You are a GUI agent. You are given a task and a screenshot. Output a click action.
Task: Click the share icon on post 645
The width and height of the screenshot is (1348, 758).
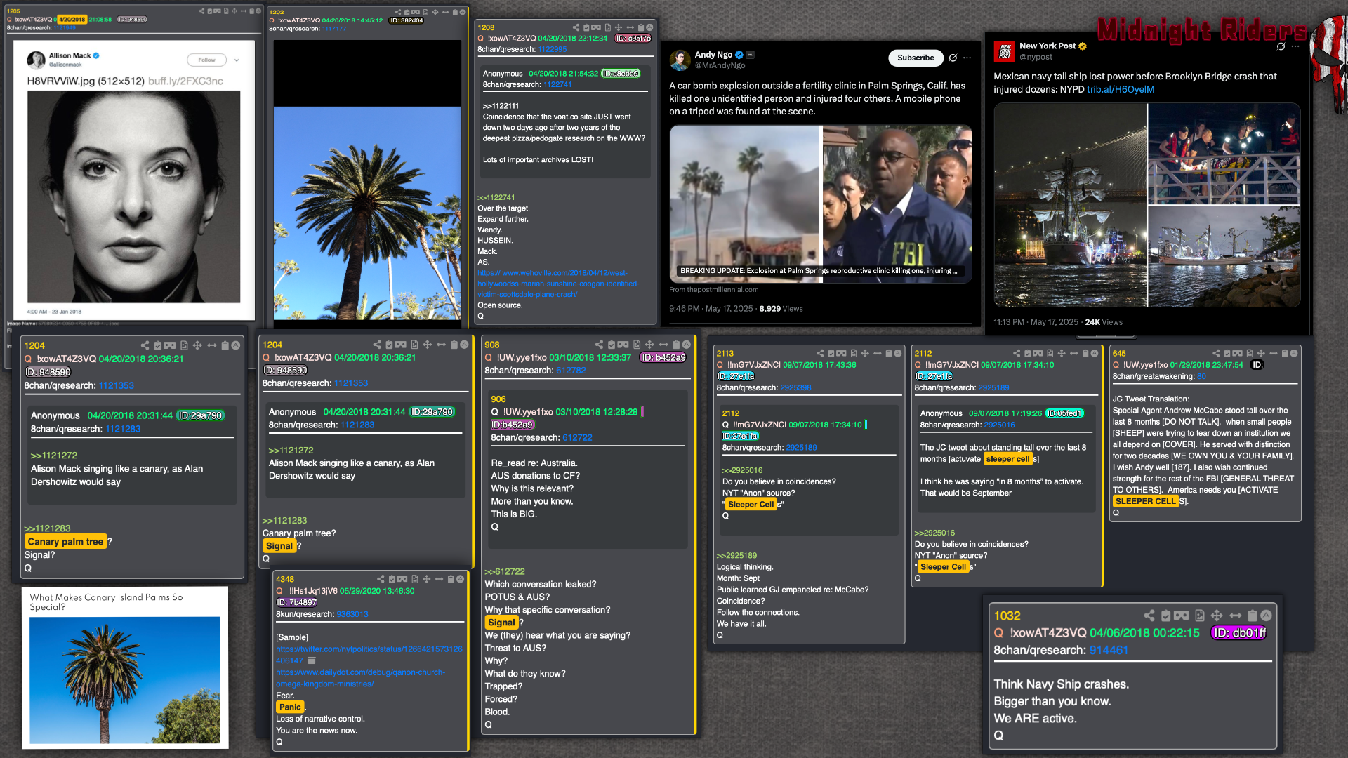[x=1216, y=353]
